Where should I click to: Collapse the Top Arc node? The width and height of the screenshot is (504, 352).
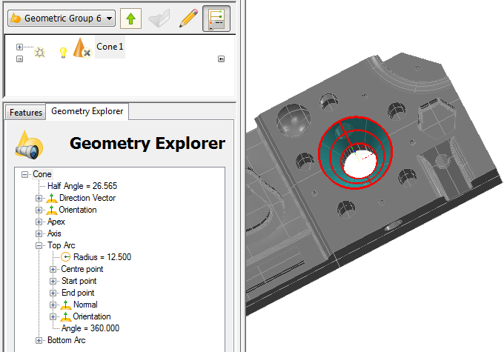[x=39, y=246]
